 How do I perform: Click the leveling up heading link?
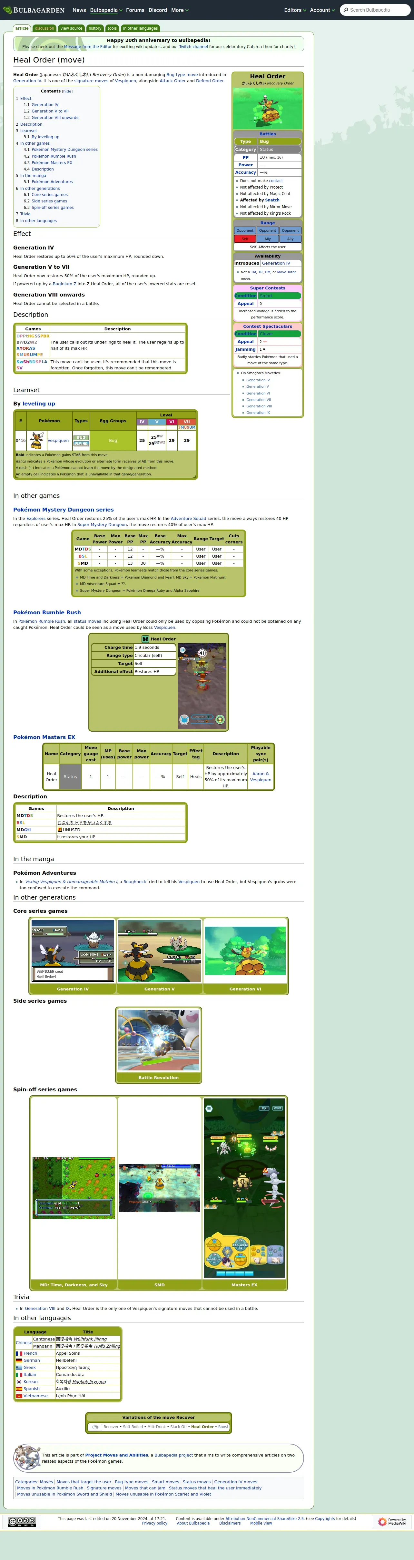[x=38, y=403]
